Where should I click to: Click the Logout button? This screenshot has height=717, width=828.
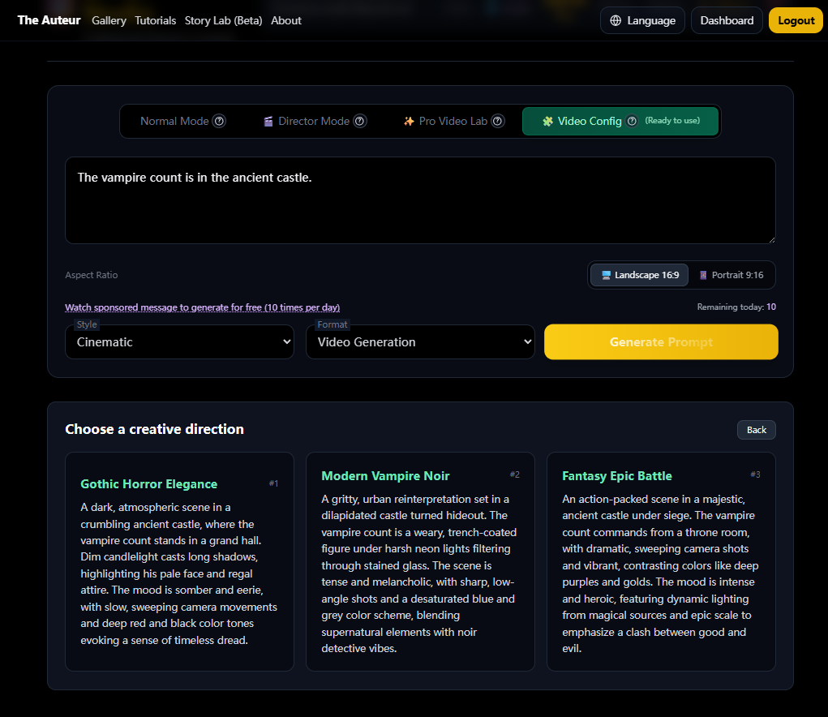pos(796,20)
